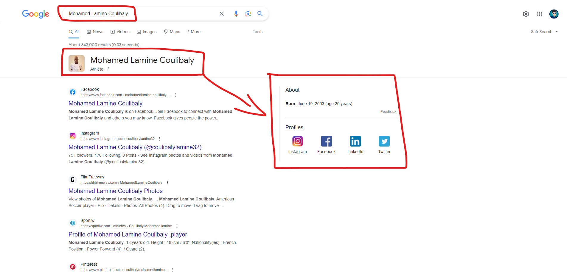567x274 pixels.
Task: Click the About heading in side panel
Action: coord(293,90)
